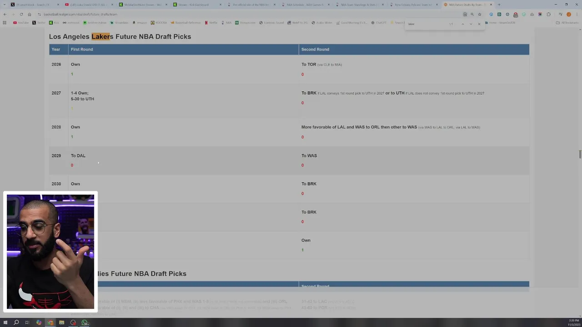Click 'To TOR' in 2026 second round
This screenshot has height=327, width=582.
coord(309,64)
